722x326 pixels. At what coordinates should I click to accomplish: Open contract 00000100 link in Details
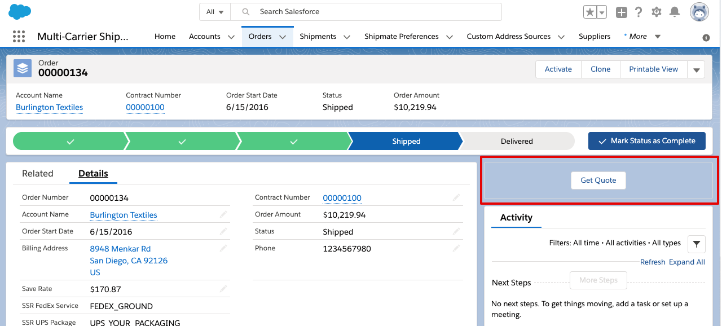pos(342,198)
